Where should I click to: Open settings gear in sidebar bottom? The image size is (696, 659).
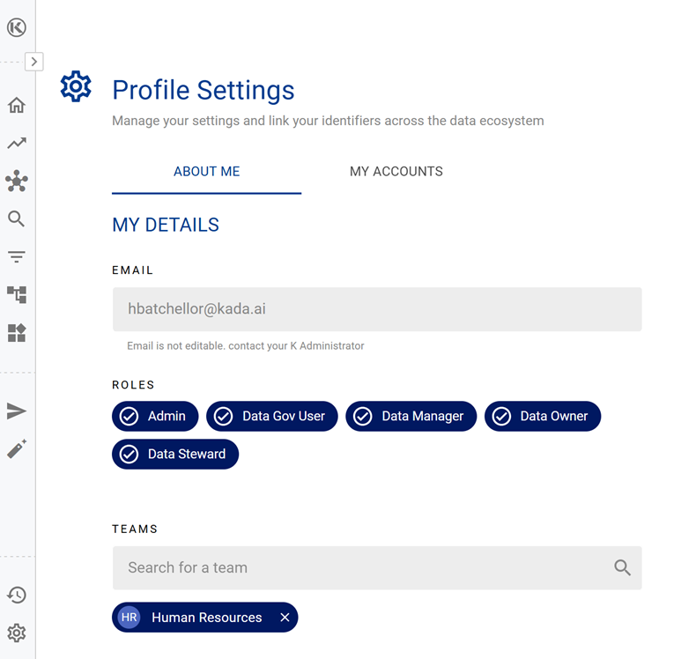pos(16,633)
